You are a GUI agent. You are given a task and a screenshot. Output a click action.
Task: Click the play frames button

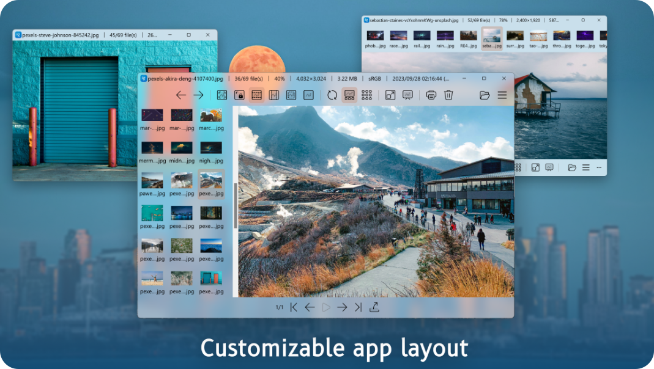[326, 307]
